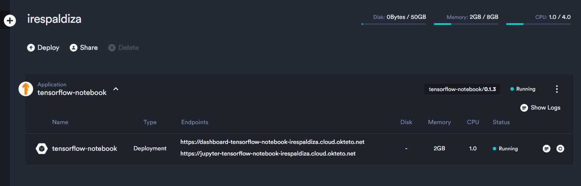Click the tensorflow-notebook/0.1.3 version badge

tap(462, 89)
